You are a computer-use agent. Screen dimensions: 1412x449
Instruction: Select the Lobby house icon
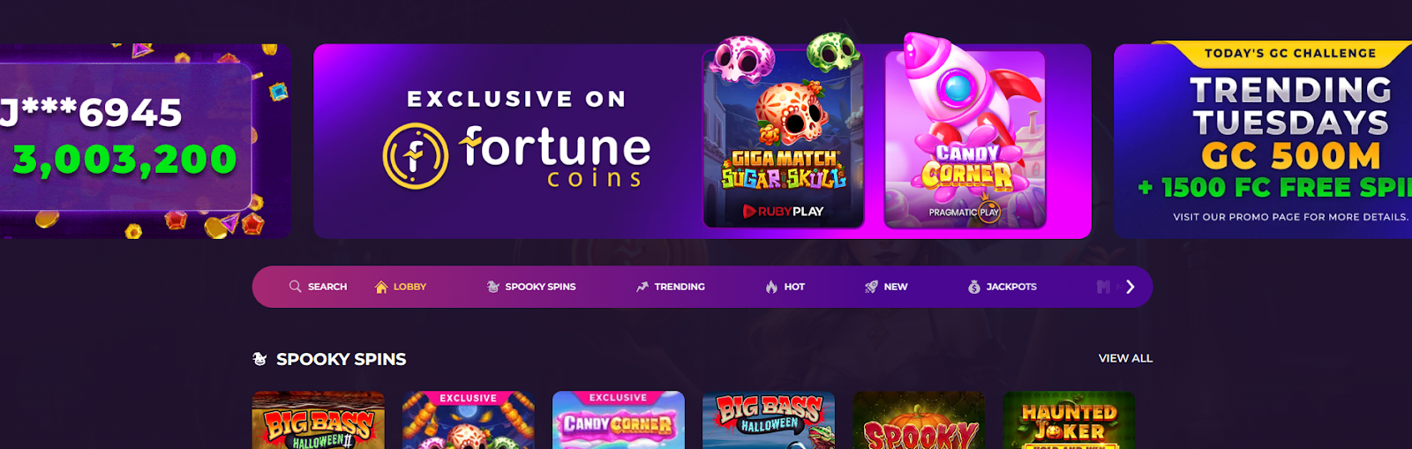381,287
